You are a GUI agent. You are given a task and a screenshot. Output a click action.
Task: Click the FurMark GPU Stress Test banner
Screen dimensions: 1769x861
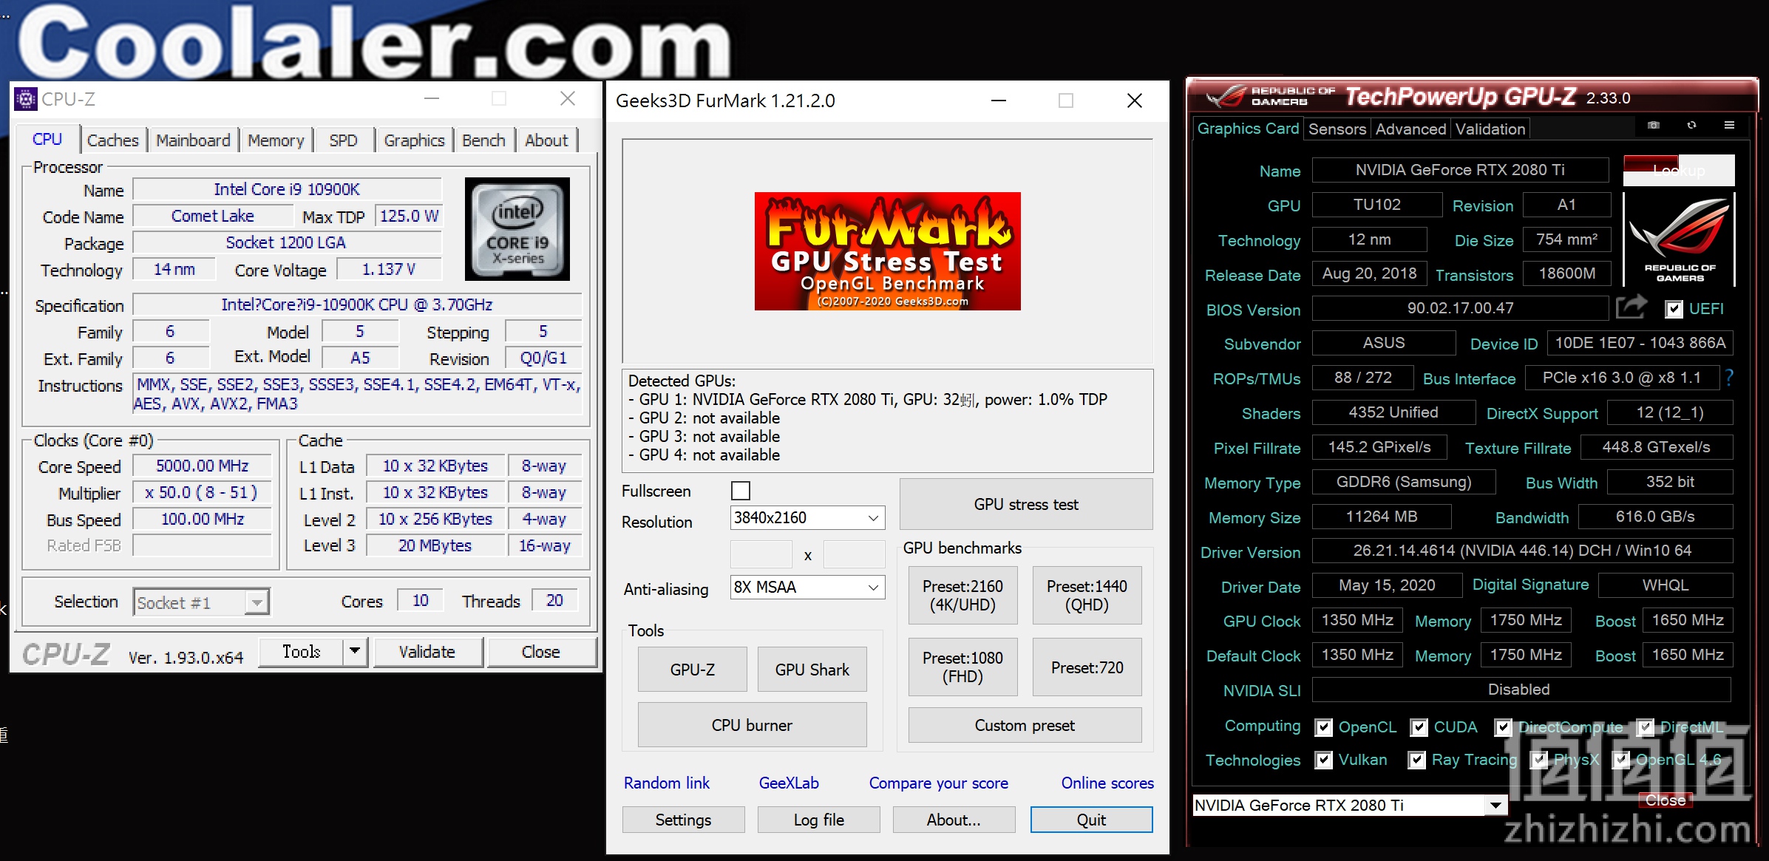(887, 251)
